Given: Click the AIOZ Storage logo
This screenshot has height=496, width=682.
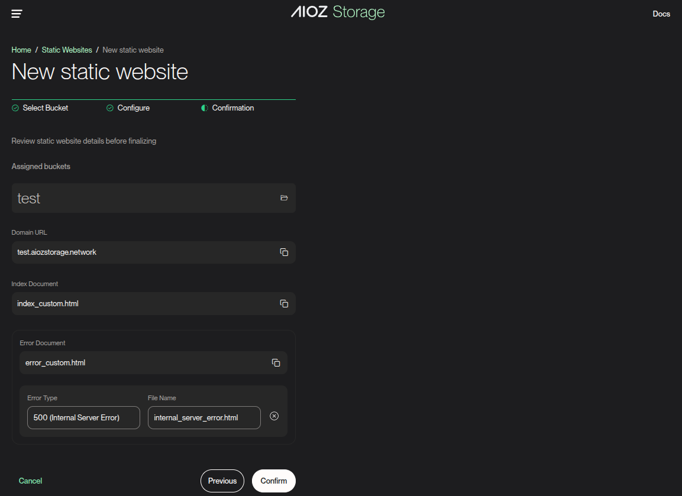Looking at the screenshot, I should (338, 12).
